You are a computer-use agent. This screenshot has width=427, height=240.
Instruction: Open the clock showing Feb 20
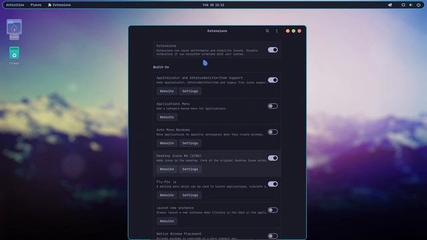coord(213,5)
